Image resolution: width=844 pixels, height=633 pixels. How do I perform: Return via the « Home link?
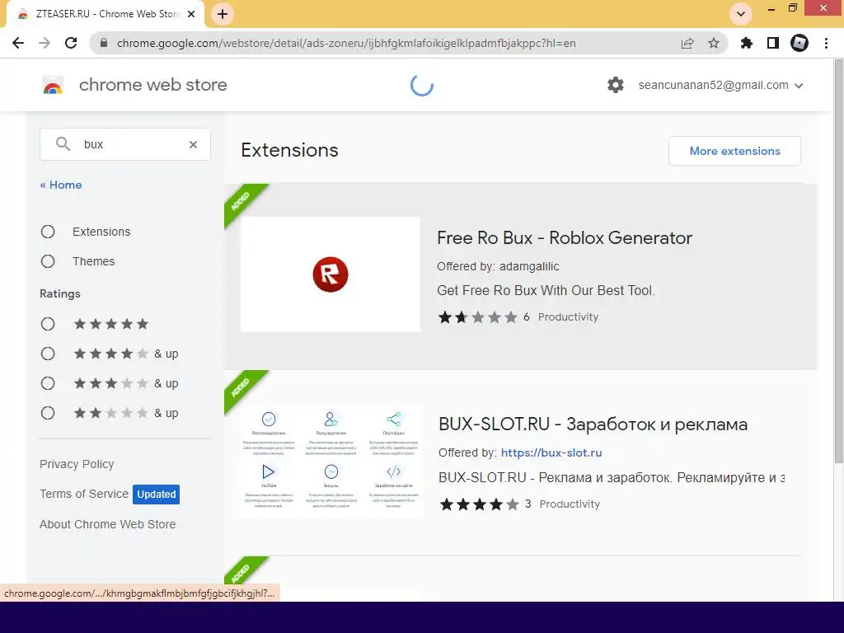tap(61, 185)
